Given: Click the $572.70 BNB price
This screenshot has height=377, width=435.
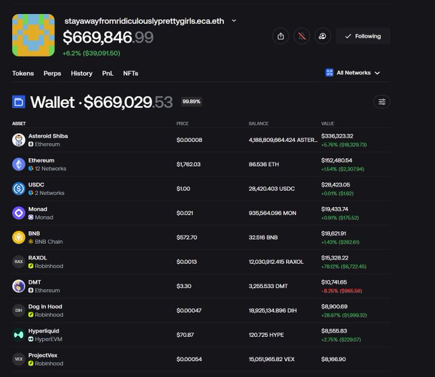Looking at the screenshot, I should [187, 238].
